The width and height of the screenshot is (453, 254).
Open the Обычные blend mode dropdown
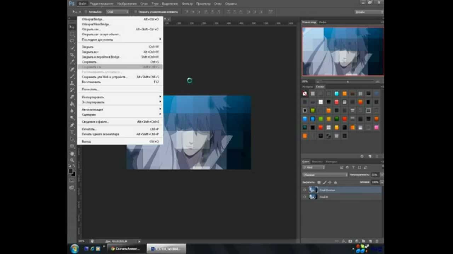click(325, 175)
